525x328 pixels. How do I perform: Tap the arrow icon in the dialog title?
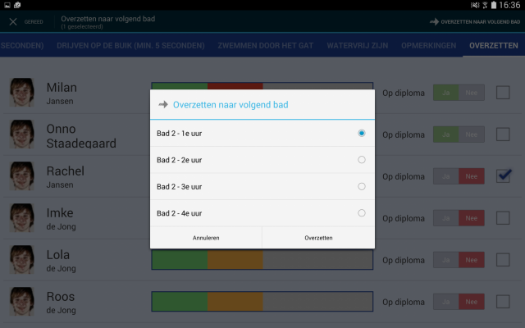click(162, 105)
